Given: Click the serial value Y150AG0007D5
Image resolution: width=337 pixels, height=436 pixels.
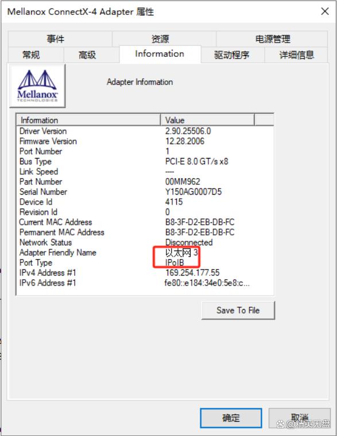Looking at the screenshot, I should click(x=193, y=192).
